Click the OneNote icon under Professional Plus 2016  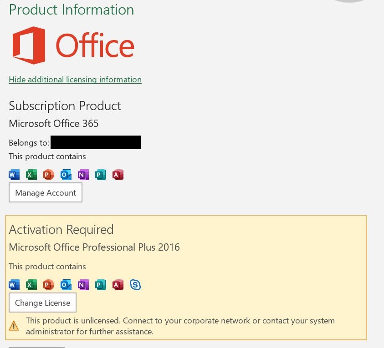[x=83, y=285]
